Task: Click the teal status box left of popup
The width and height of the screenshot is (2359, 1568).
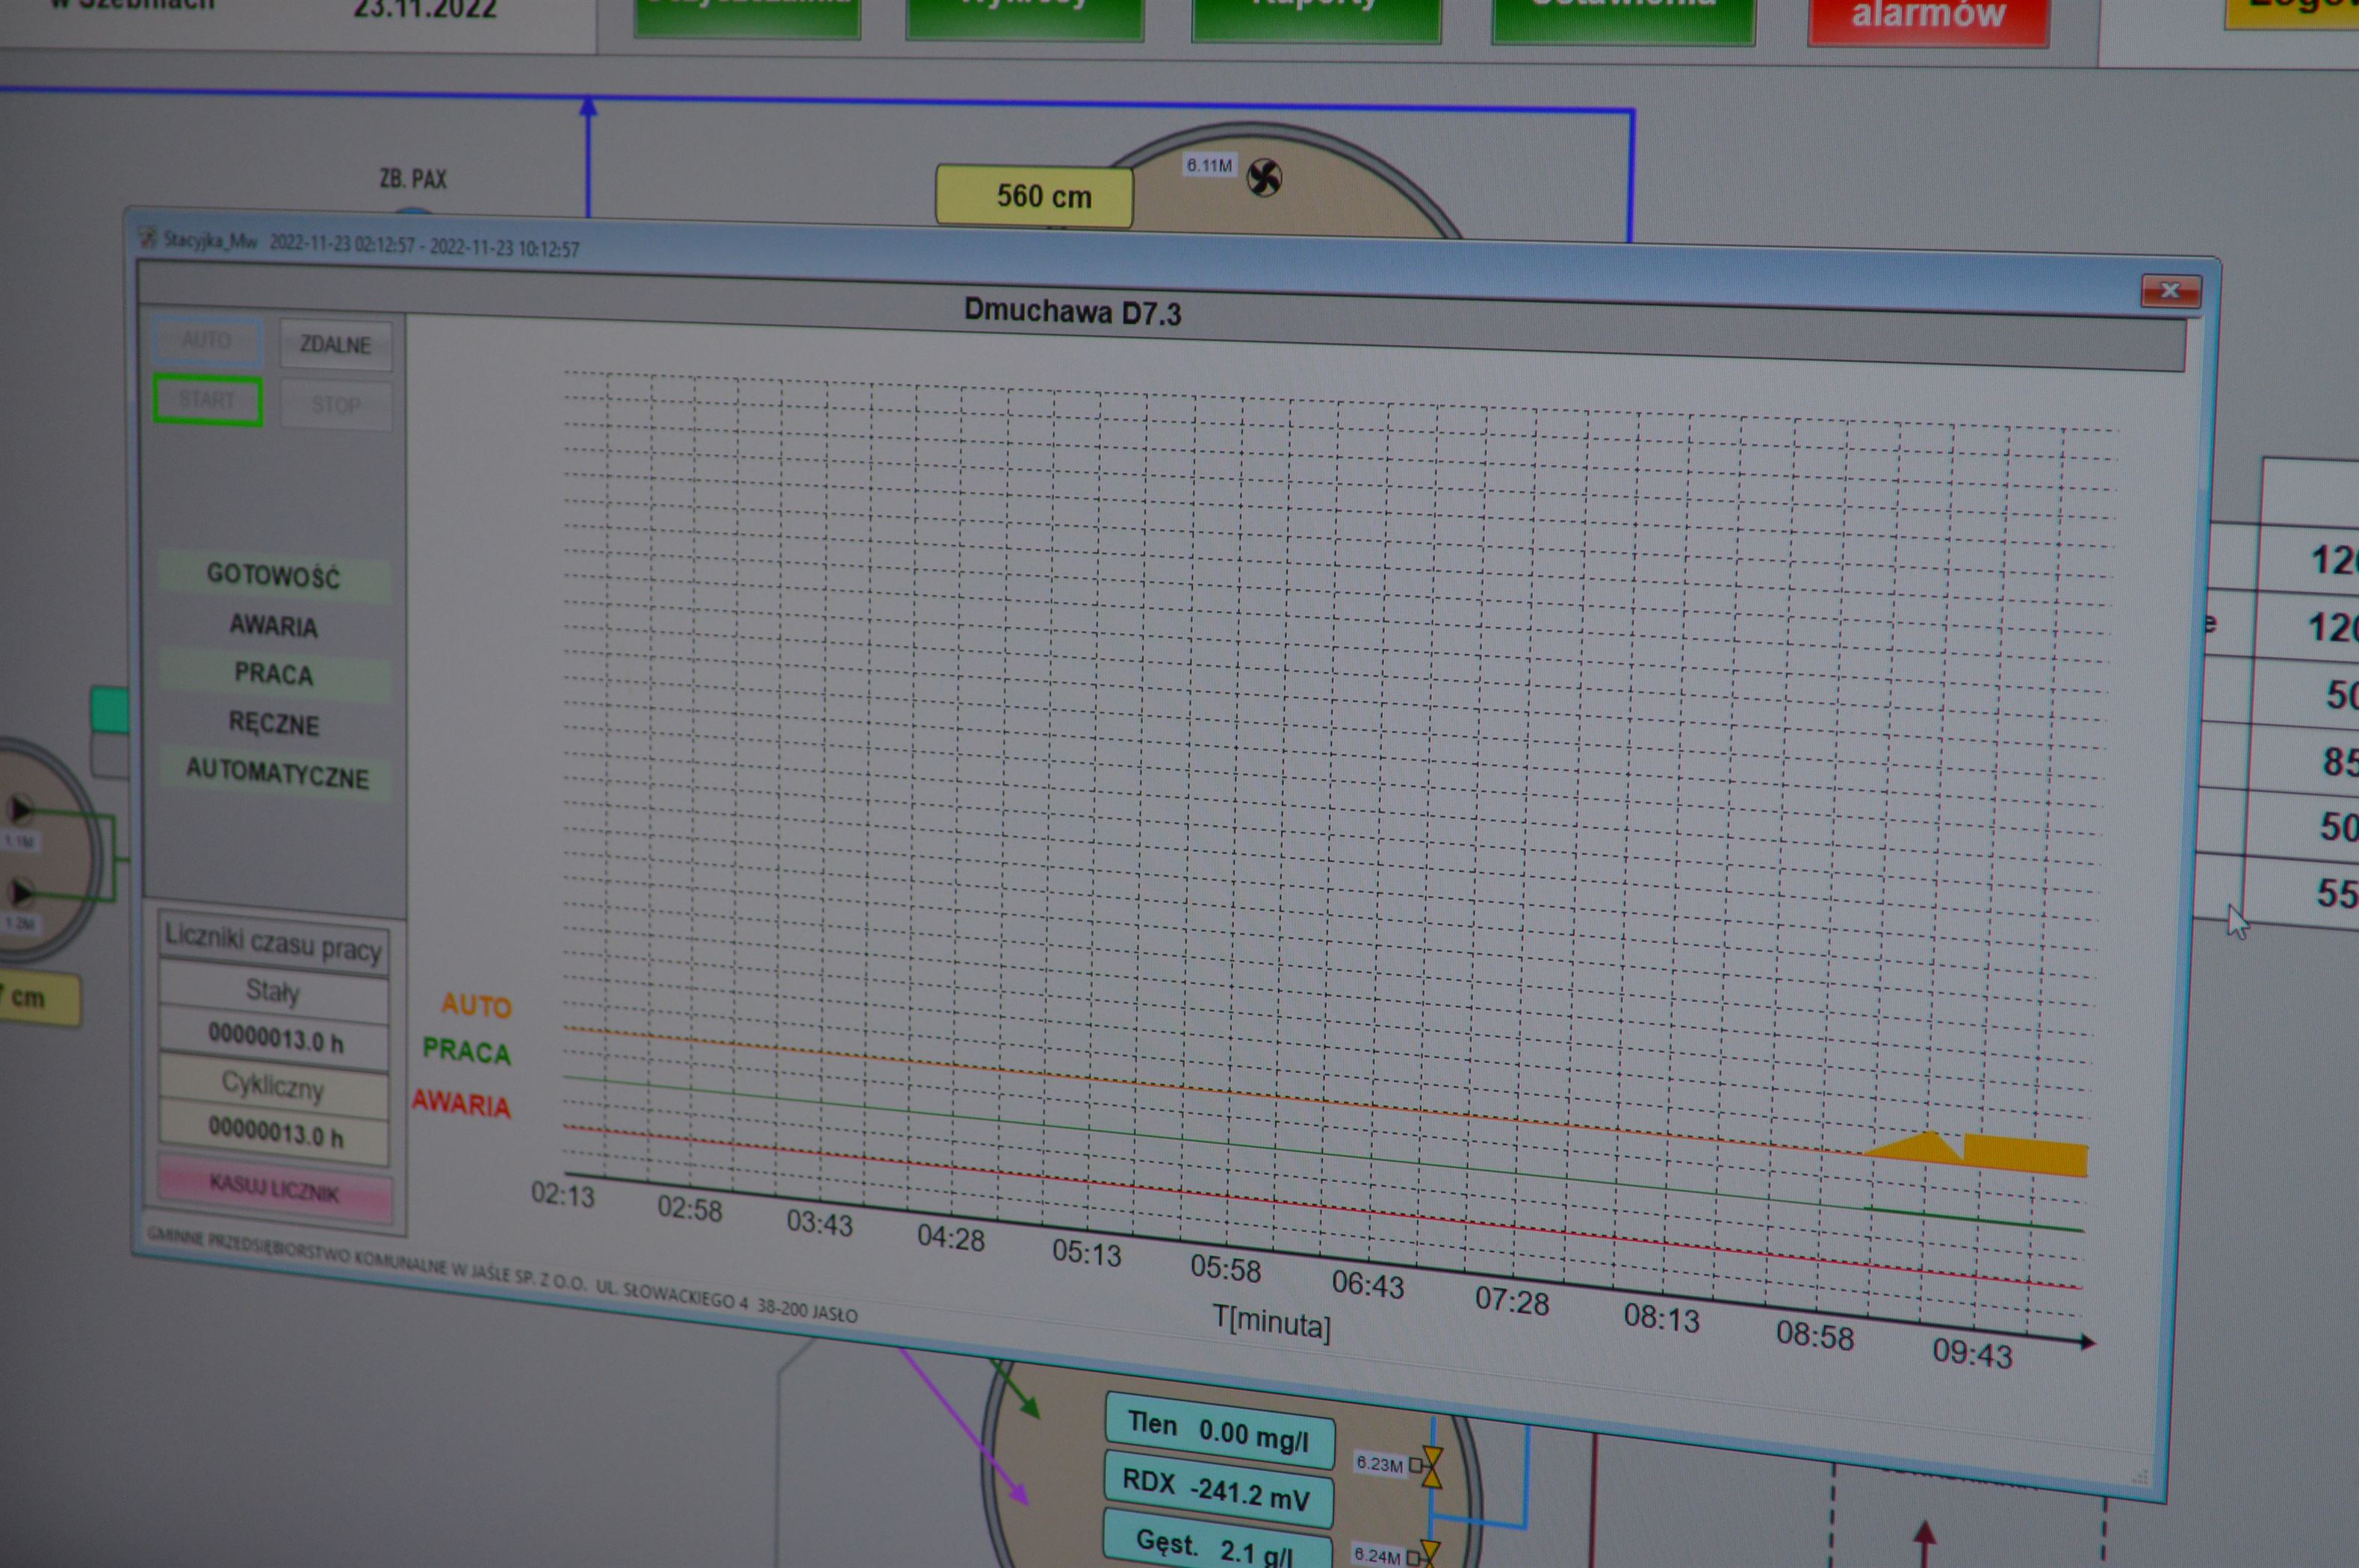Action: 110,710
